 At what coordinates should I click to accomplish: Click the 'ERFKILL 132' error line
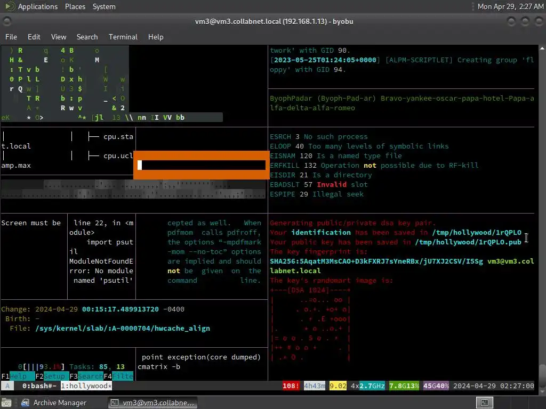click(x=374, y=165)
